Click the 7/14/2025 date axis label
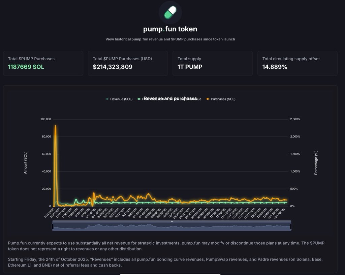The height and width of the screenshot is (275, 345). pyautogui.click(x=49, y=213)
